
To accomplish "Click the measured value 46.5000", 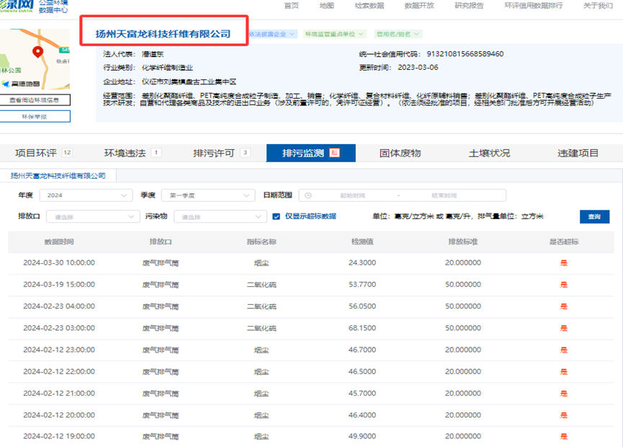I will coord(362,371).
